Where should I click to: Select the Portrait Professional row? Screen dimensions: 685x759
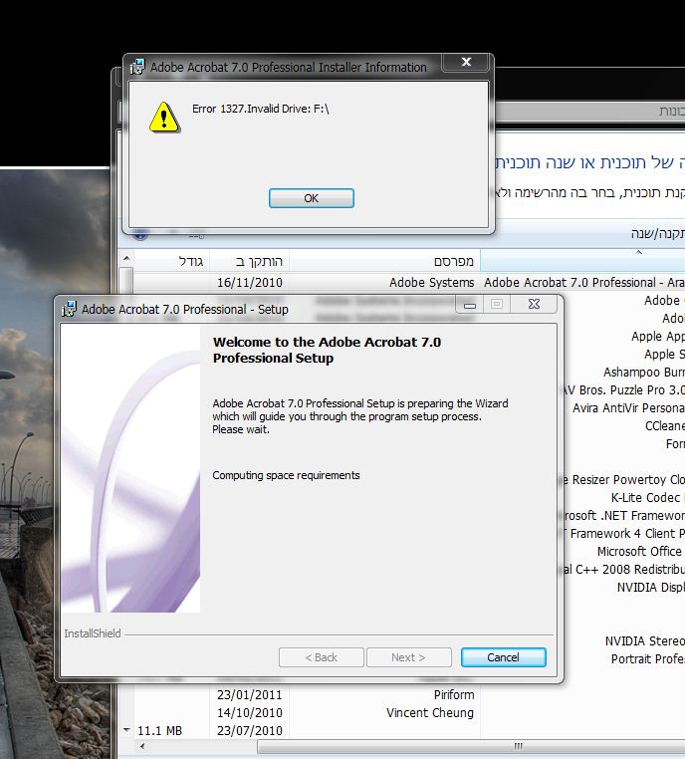coord(647,658)
